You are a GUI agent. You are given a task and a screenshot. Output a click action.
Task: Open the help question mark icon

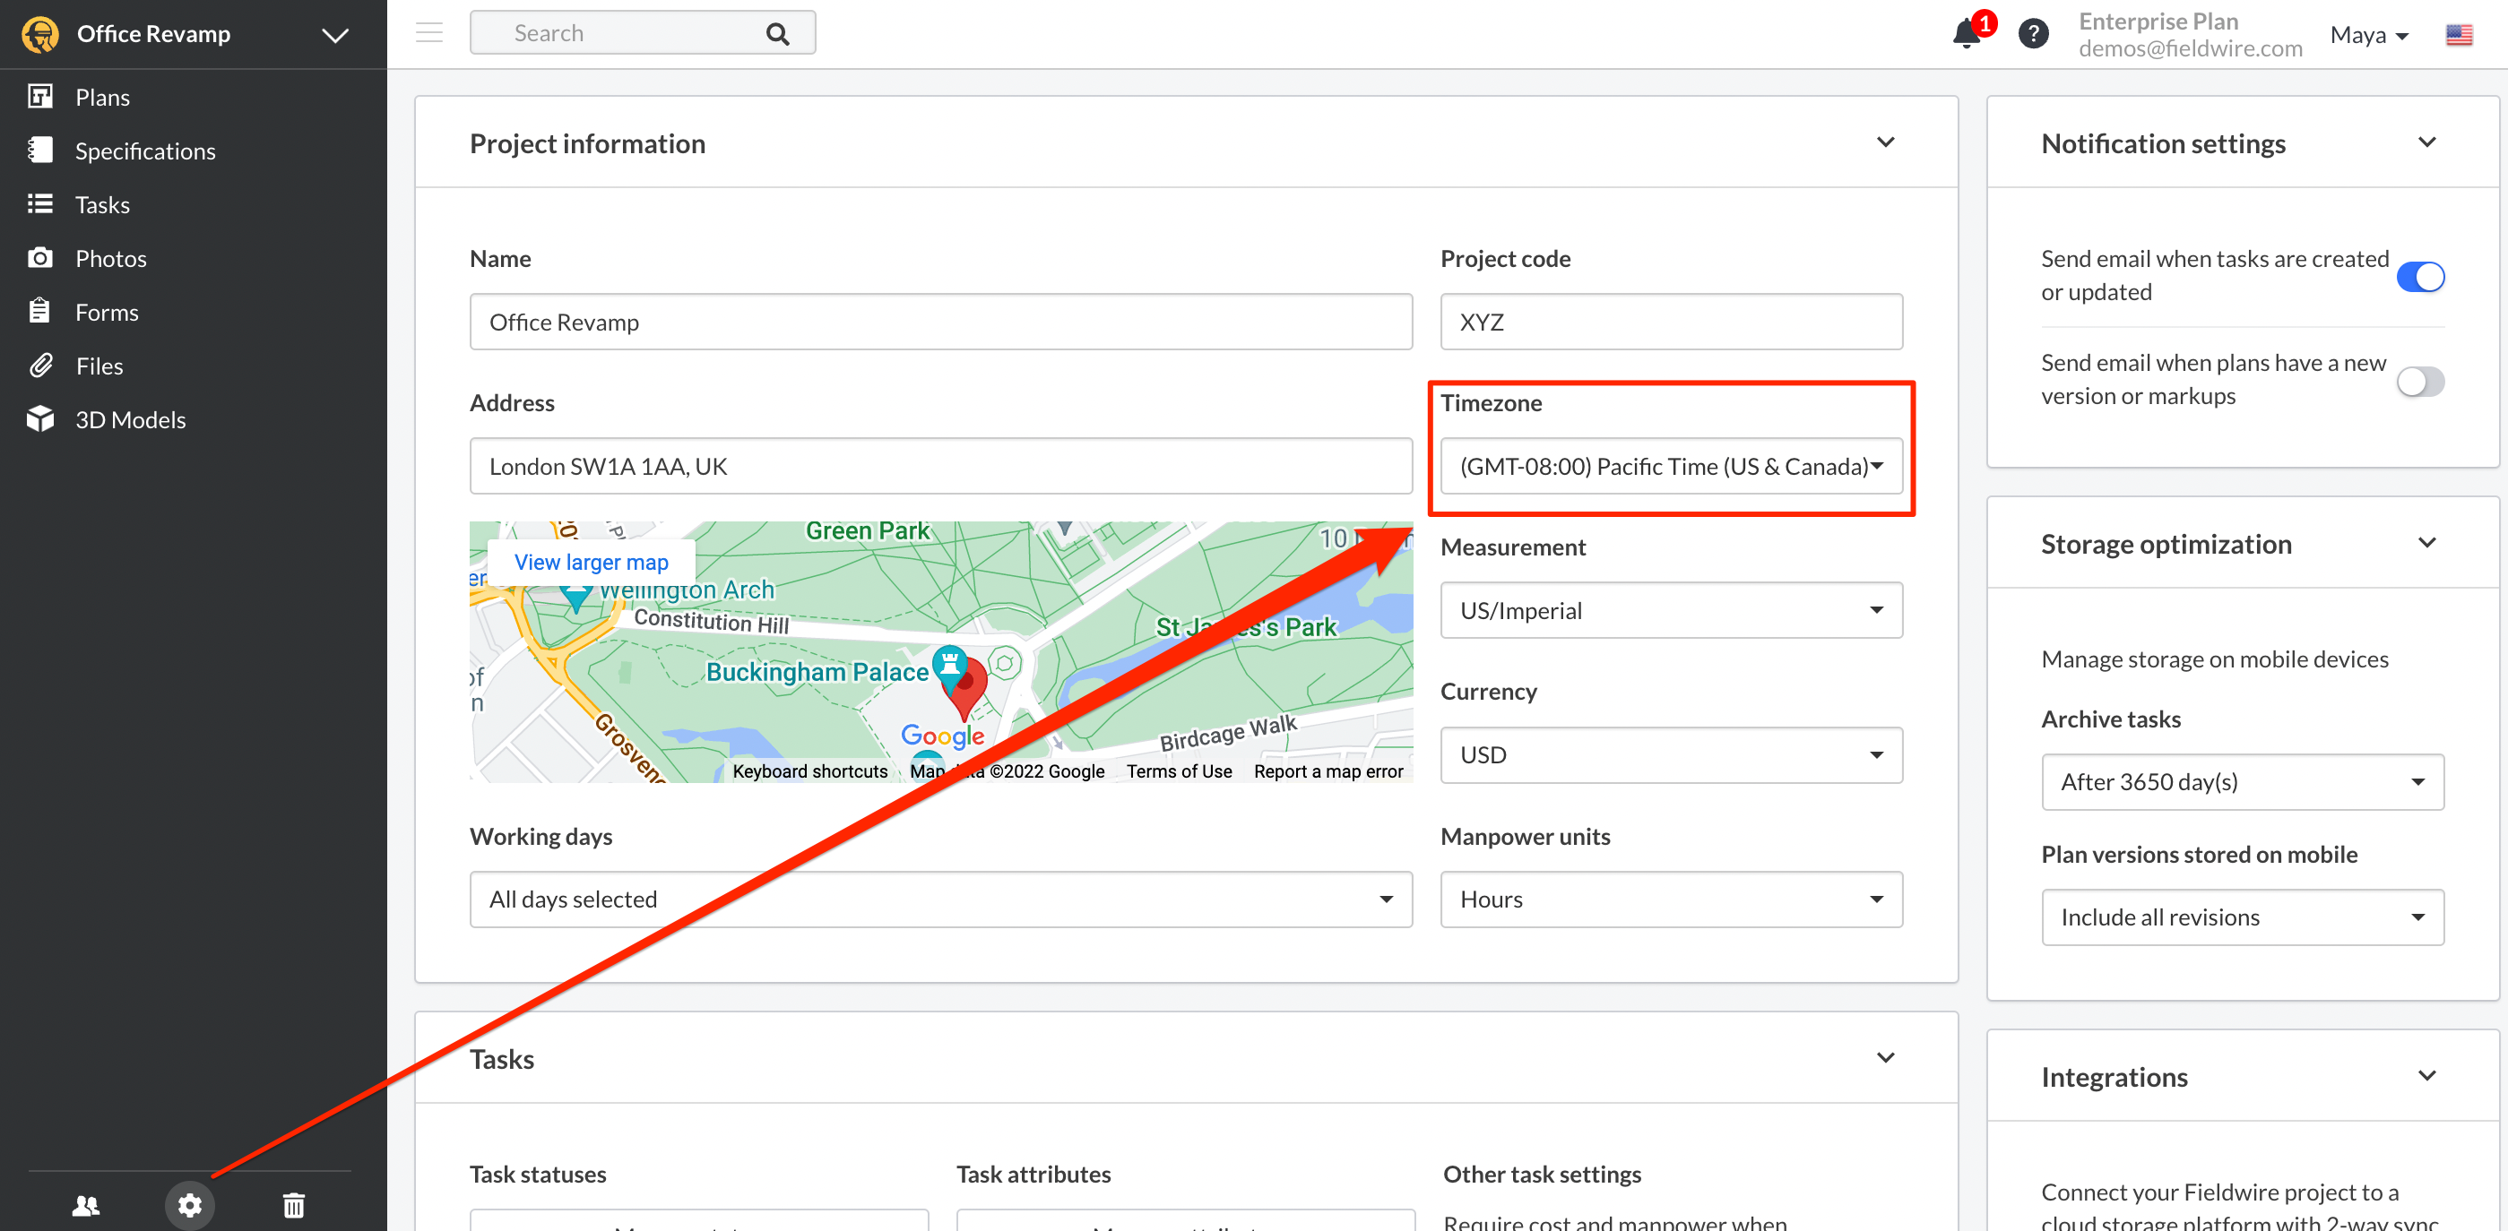point(2033,35)
